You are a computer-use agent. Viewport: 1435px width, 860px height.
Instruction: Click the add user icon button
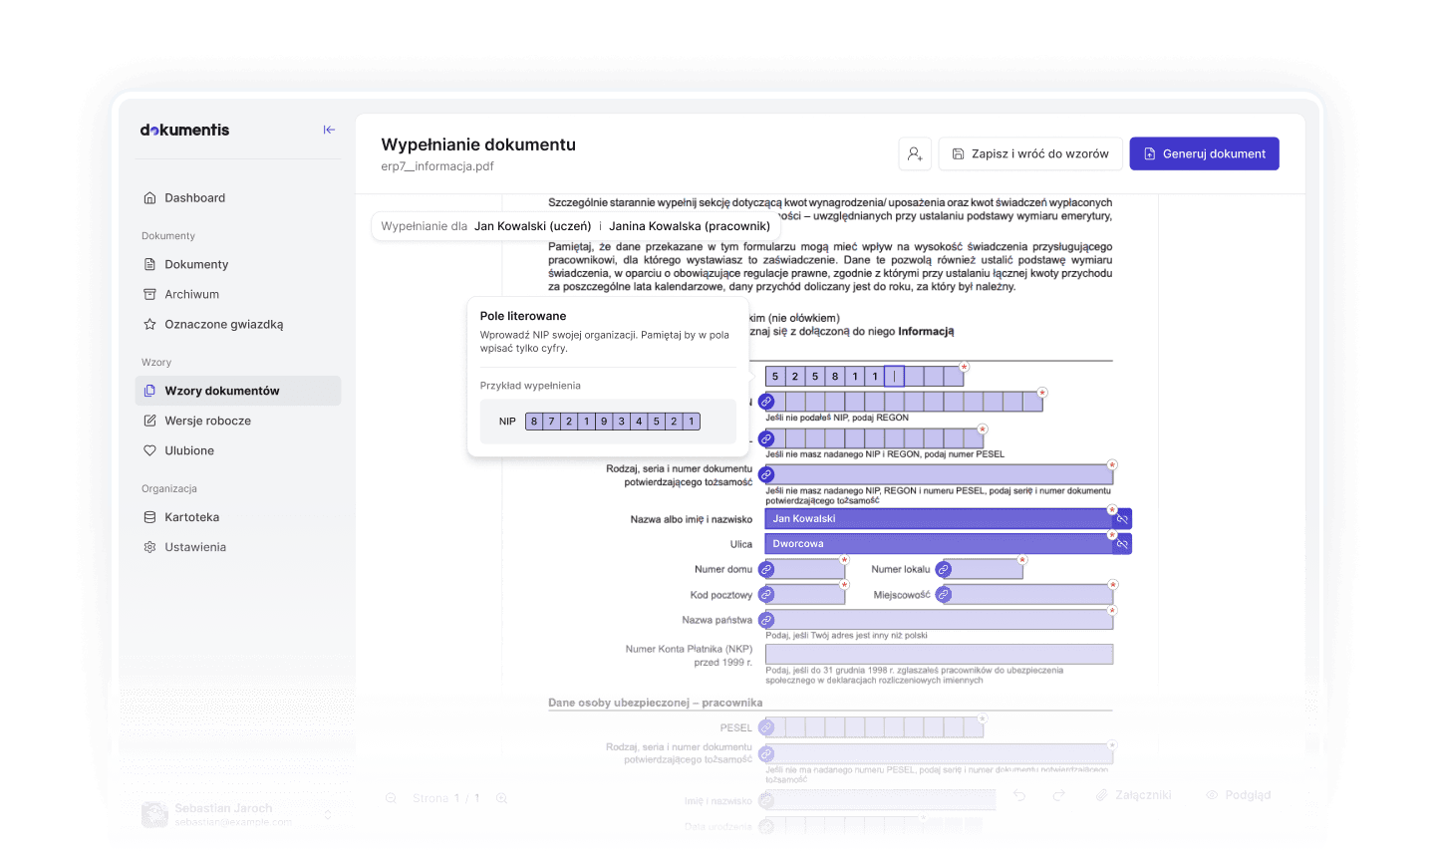[914, 153]
